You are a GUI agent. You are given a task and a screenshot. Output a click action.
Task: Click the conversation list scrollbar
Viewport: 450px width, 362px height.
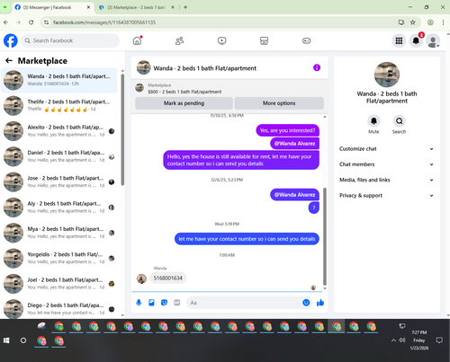122,129
